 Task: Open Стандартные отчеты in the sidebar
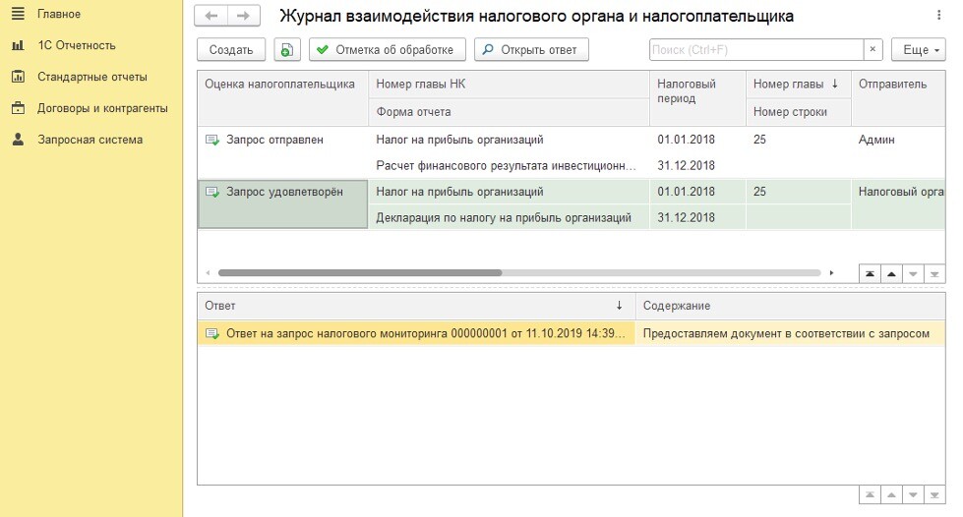tap(91, 77)
